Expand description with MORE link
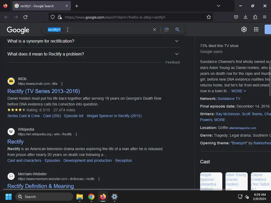The height and width of the screenshot is (203, 271). pos(239,91)
